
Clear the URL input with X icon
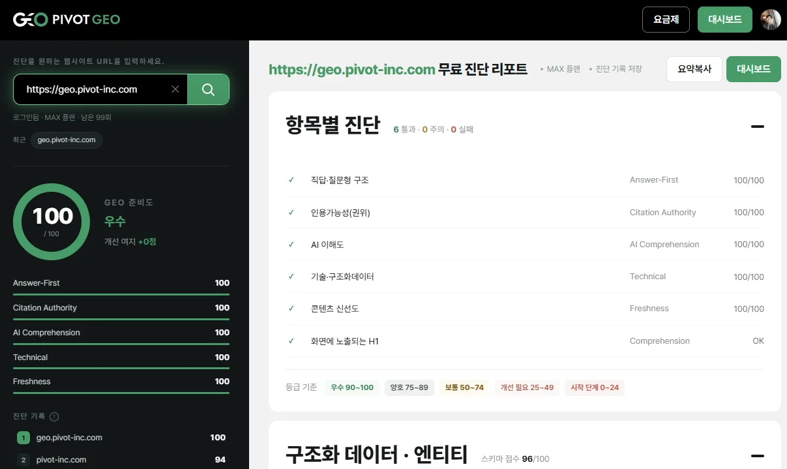click(175, 89)
